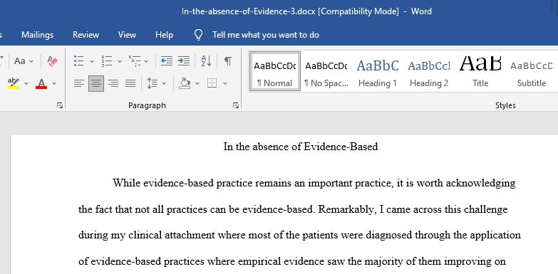This screenshot has height=274, width=558.
Task: Apply the Heading 1 style
Action: [x=378, y=71]
